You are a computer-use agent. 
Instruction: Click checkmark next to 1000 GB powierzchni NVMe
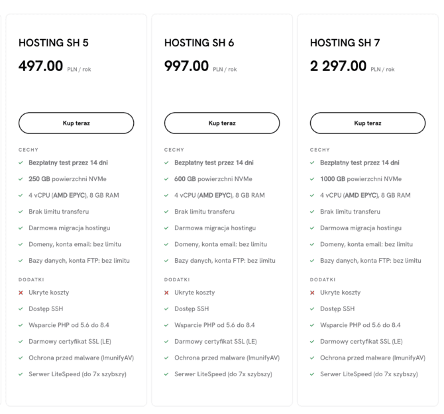click(313, 179)
